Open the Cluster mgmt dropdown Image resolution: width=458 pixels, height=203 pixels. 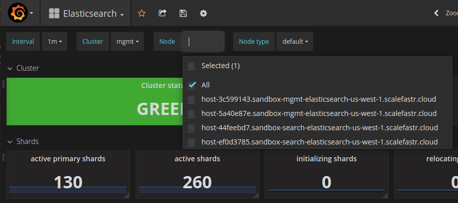[x=128, y=42]
